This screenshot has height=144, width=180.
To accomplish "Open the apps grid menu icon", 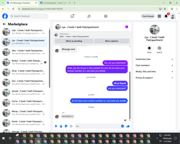I will click(x=159, y=16).
